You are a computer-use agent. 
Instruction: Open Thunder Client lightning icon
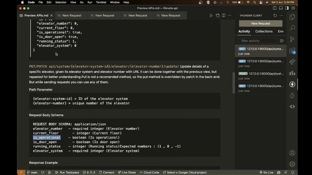click(x=292, y=84)
